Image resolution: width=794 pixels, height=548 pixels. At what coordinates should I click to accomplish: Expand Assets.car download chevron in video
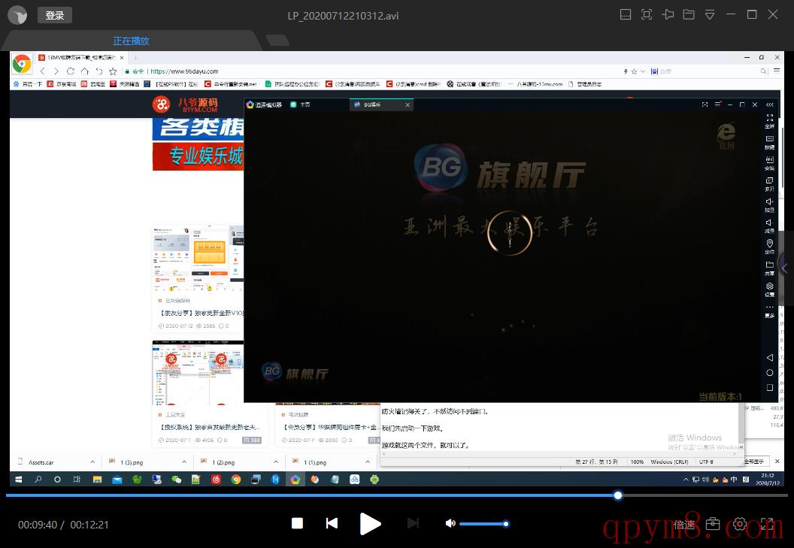[x=92, y=462]
